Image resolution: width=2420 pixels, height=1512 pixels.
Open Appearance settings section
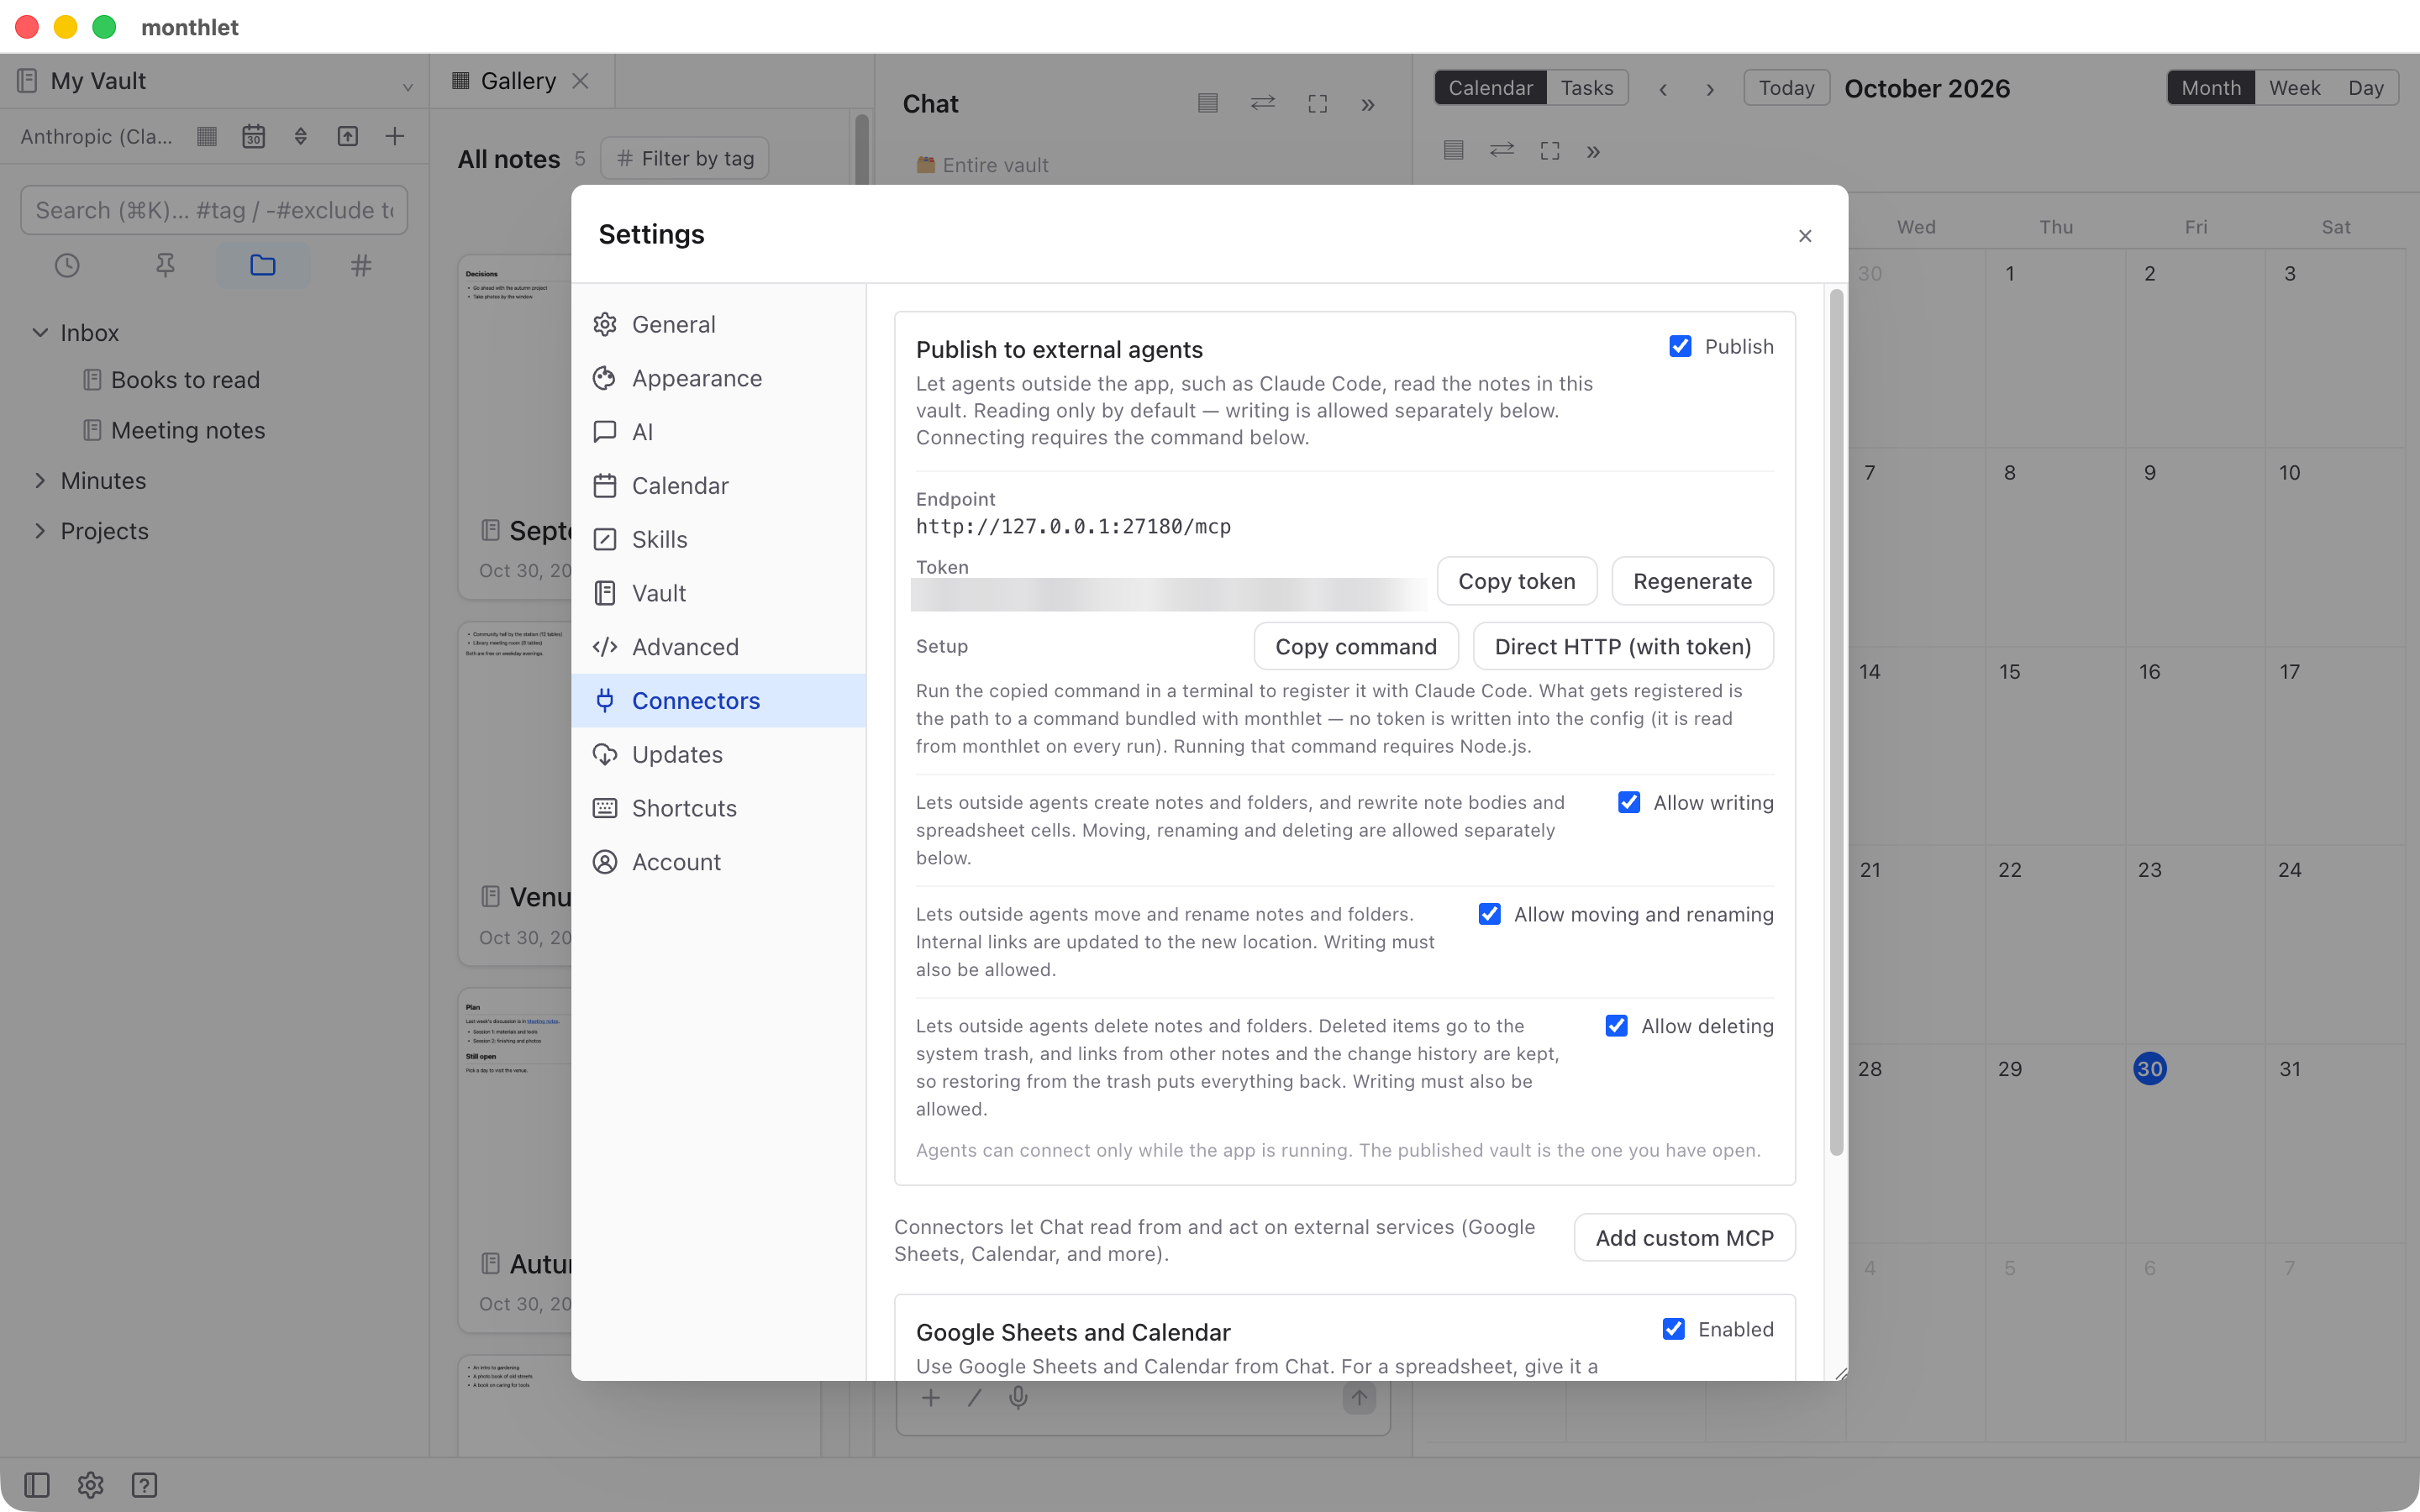[x=719, y=378]
